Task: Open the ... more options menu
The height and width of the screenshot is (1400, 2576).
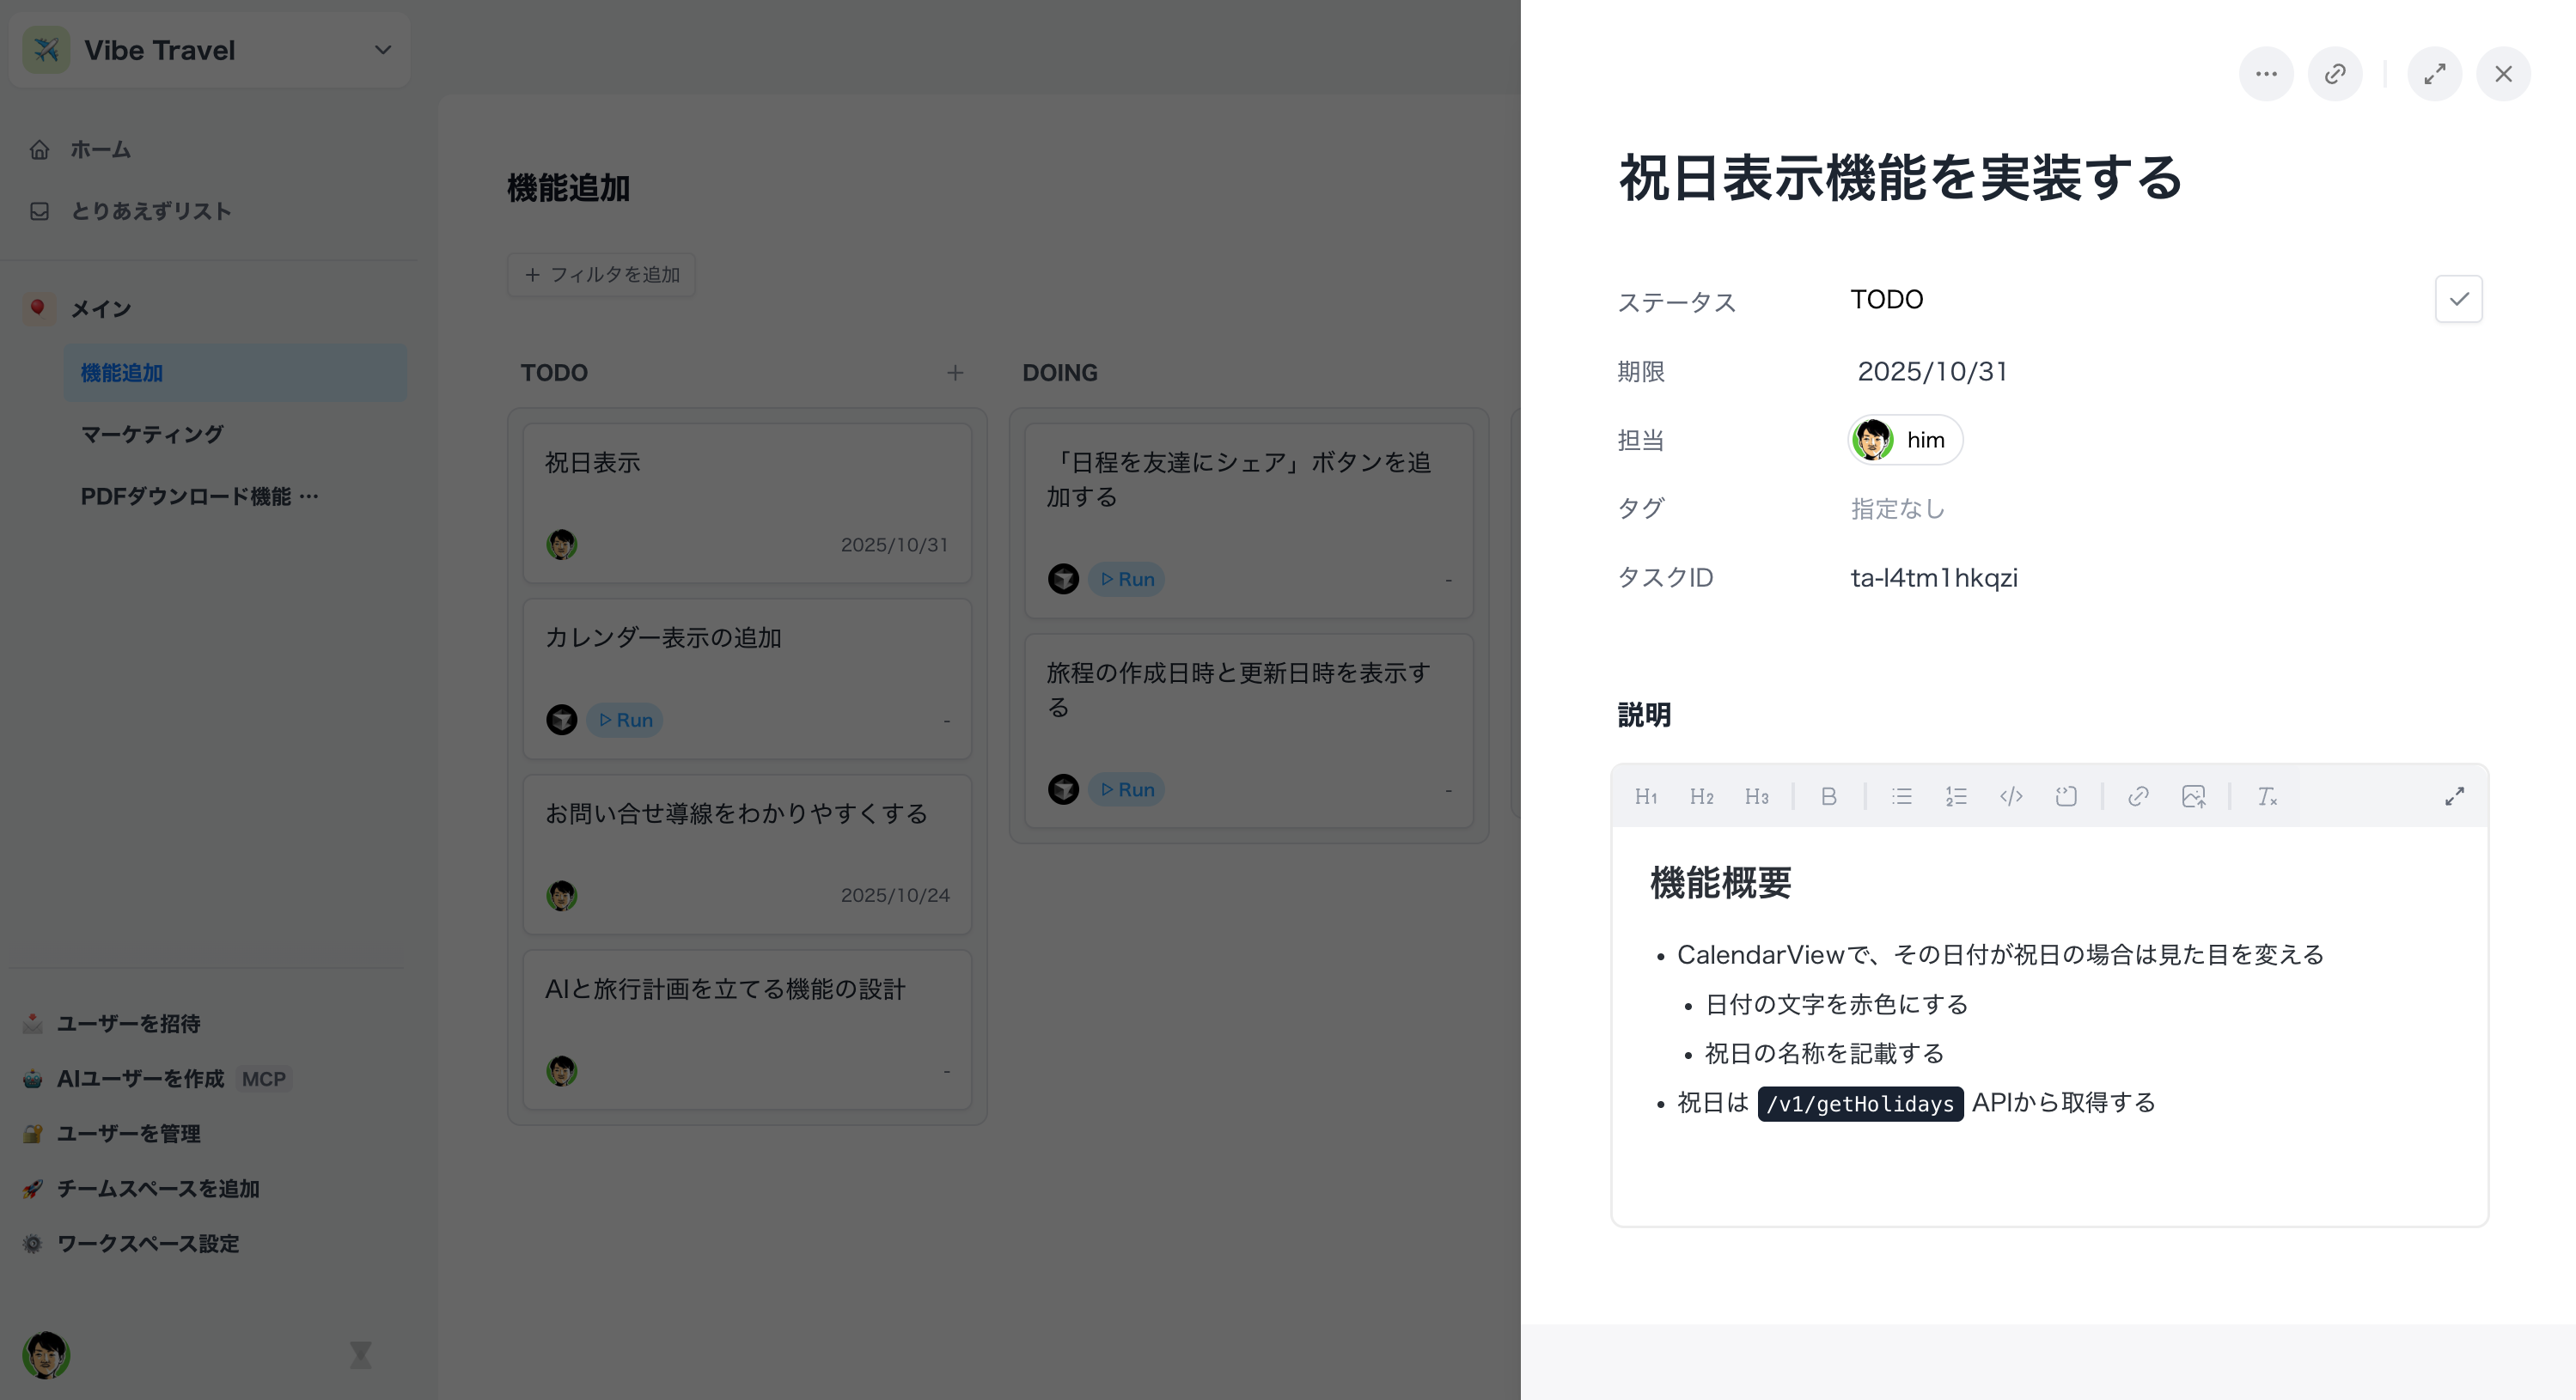Action: coord(2266,74)
